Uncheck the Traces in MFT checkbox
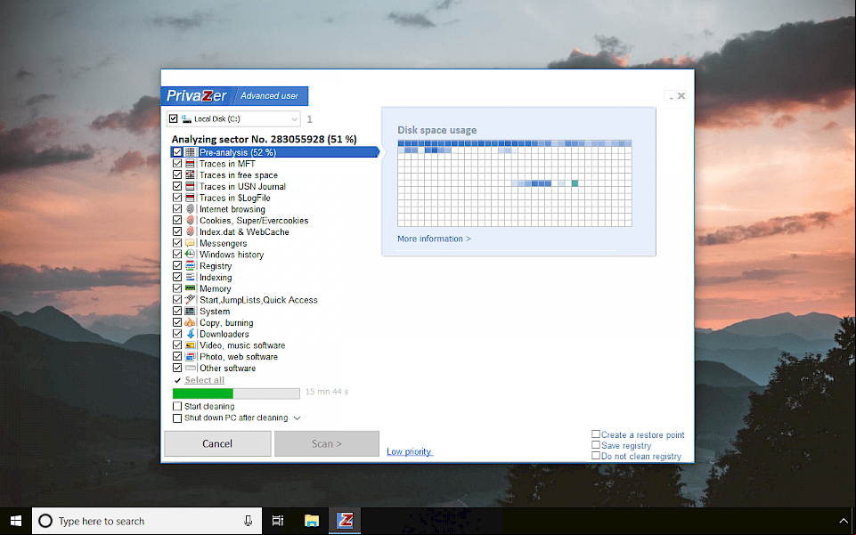Screen dimensions: 856x535 point(177,164)
